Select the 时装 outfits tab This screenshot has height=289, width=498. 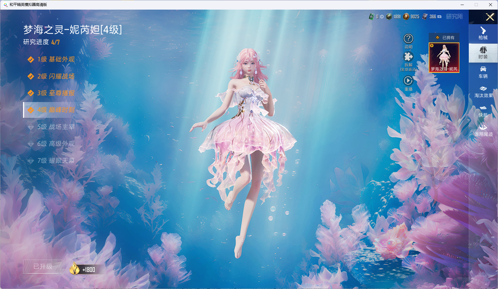(x=483, y=53)
